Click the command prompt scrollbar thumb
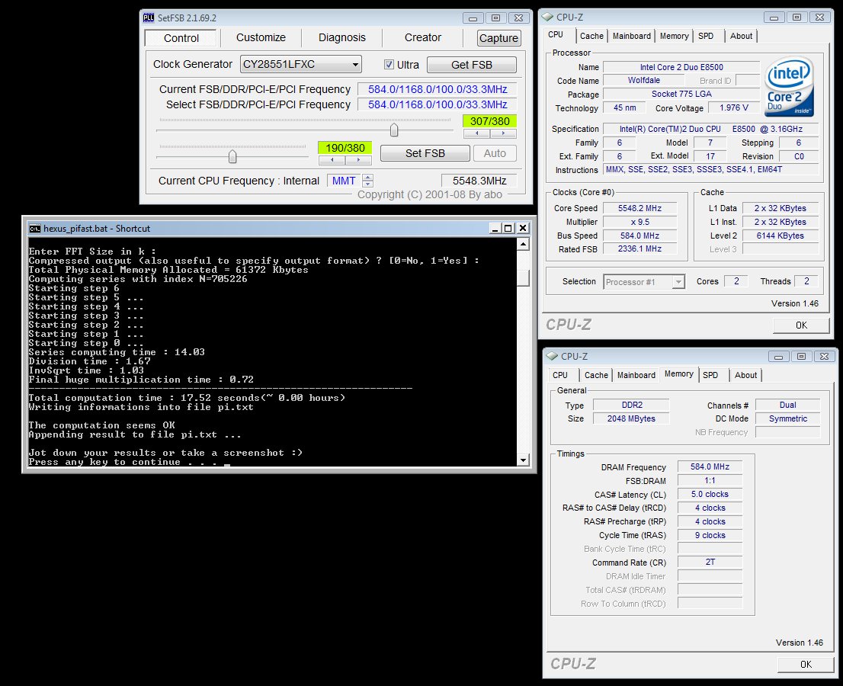 (523, 278)
